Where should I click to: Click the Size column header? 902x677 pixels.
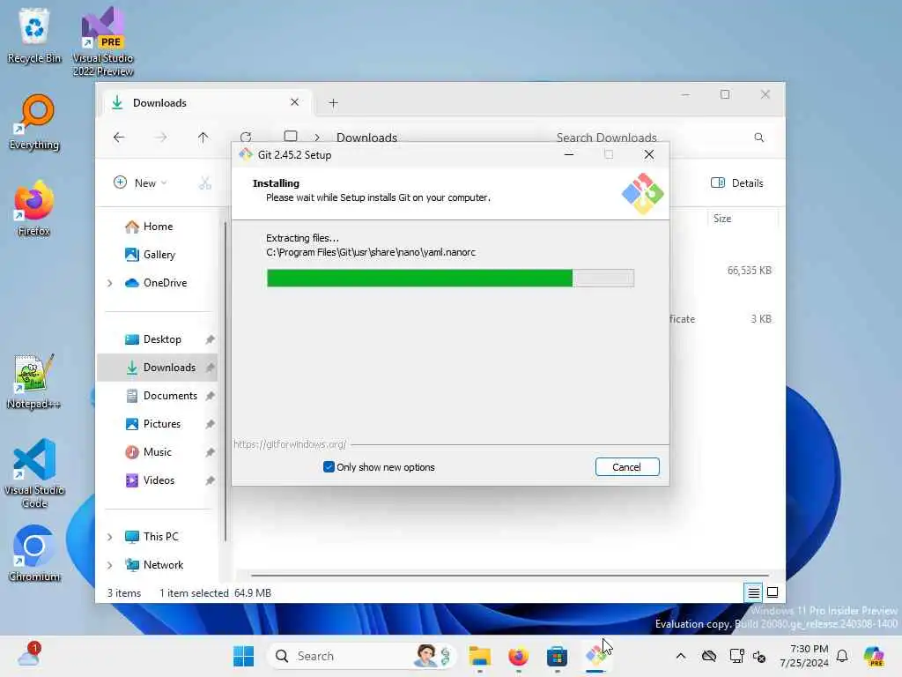[742, 219]
